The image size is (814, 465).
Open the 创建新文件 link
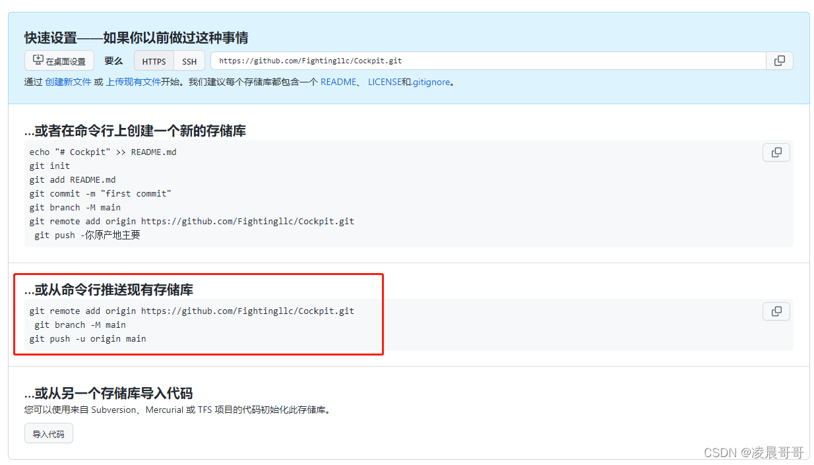[x=69, y=82]
